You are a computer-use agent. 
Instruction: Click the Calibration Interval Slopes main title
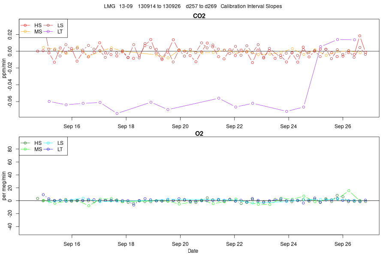[x=251, y=6]
